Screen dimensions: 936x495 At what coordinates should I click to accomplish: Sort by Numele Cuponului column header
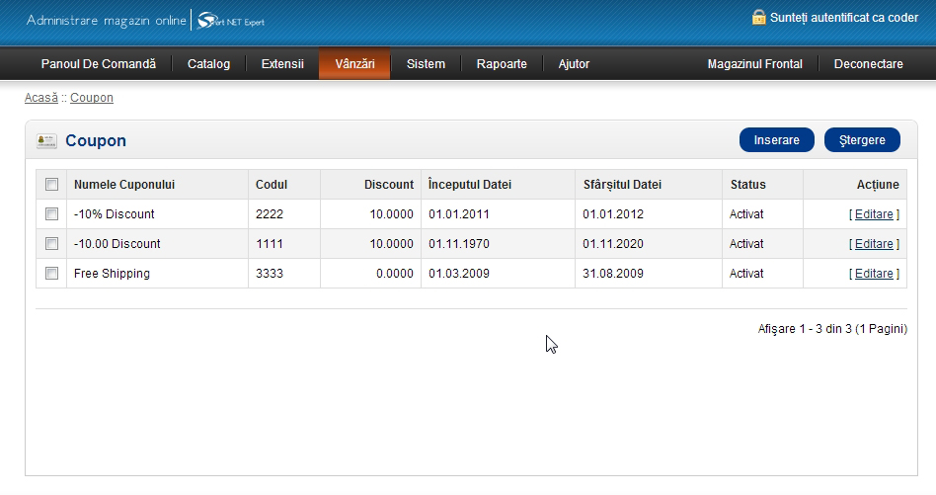124,185
